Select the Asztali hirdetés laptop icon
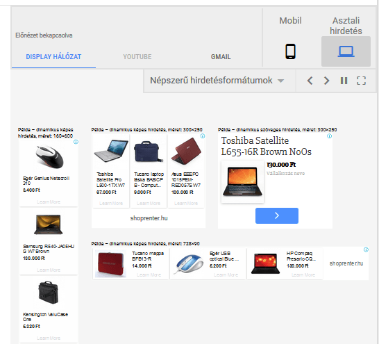The height and width of the screenshot is (344, 379). pos(346,51)
